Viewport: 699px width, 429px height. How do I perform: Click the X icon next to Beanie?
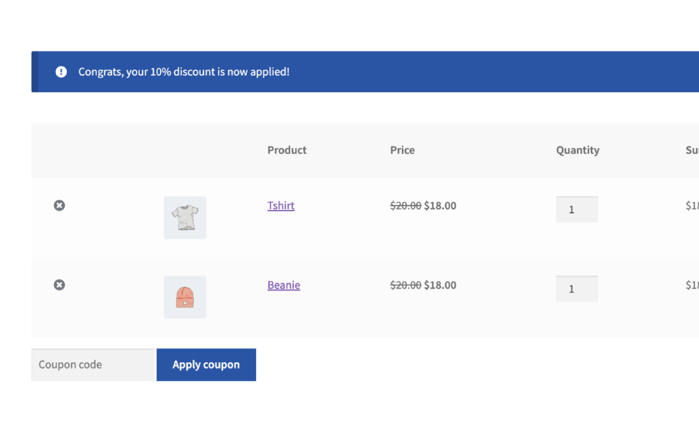point(59,284)
